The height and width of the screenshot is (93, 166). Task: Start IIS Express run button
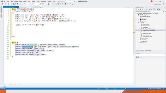pyautogui.click(x=43, y=4)
